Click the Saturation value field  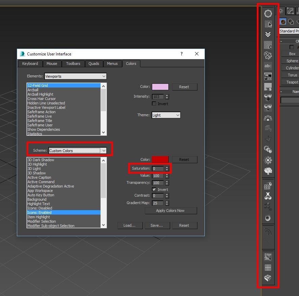158,169
